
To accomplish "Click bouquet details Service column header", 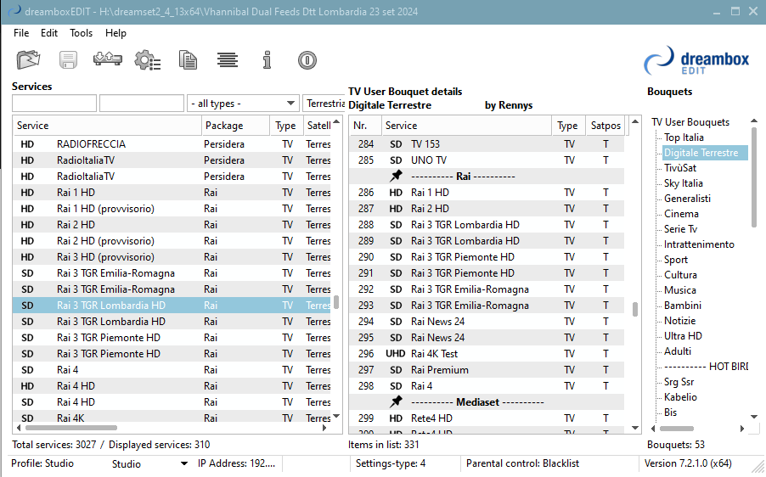I will pos(466,126).
